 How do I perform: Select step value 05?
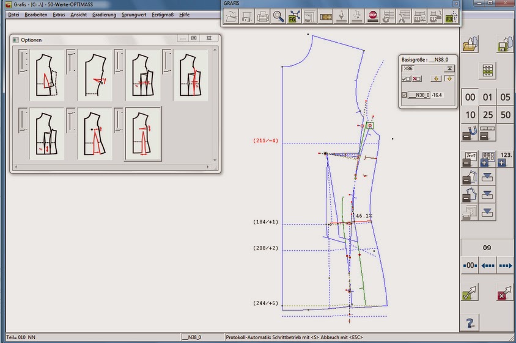(x=505, y=97)
